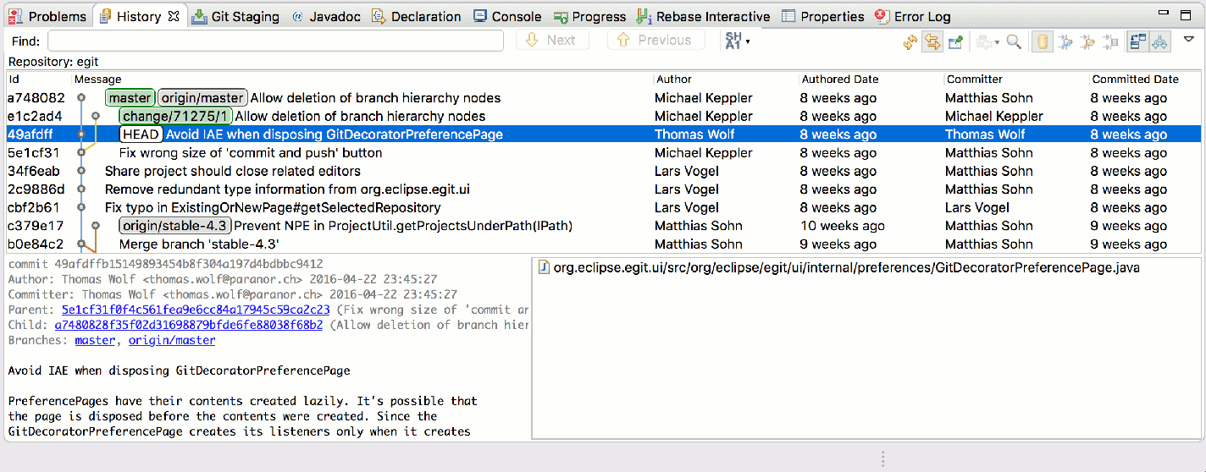Image resolution: width=1206 pixels, height=472 pixels.
Task: Toggle Show All Branches and Tags
Action: point(1160,41)
